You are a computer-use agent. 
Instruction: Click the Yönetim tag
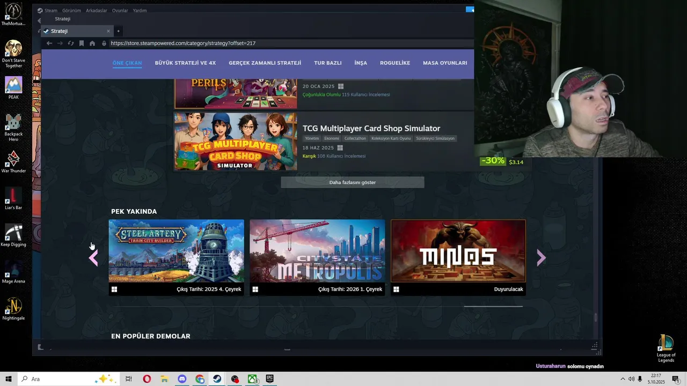[312, 138]
